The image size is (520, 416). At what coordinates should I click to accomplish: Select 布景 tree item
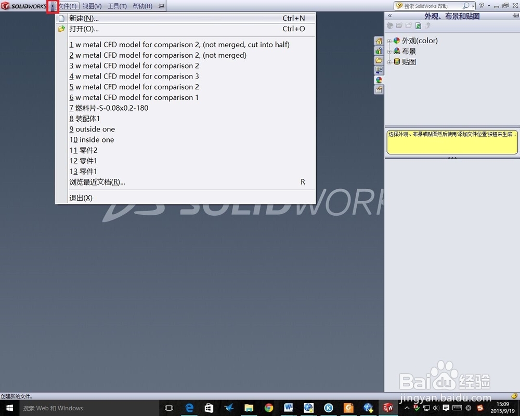[x=409, y=51]
